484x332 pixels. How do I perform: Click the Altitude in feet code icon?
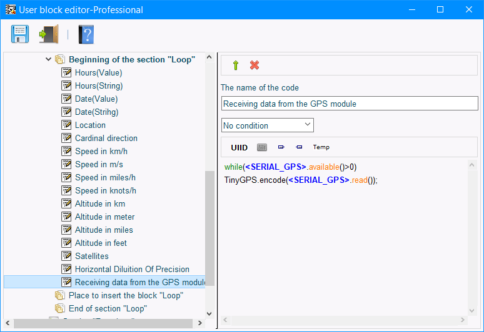click(x=66, y=243)
